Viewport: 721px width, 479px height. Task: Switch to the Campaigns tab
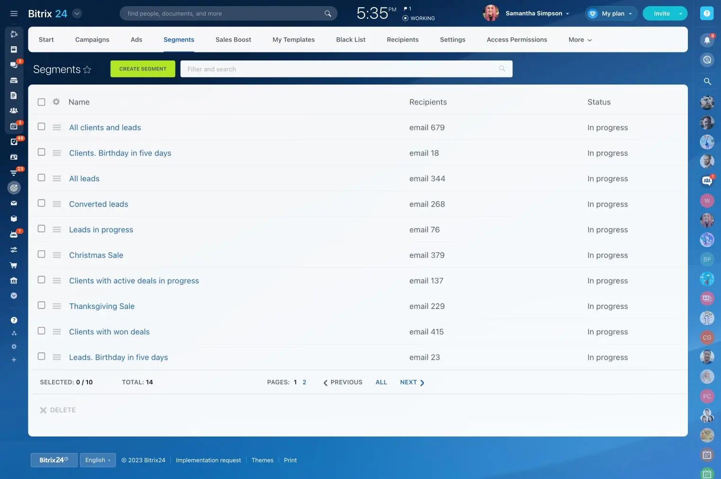click(x=92, y=40)
